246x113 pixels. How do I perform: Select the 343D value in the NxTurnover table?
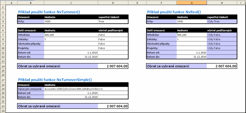coord(71,21)
